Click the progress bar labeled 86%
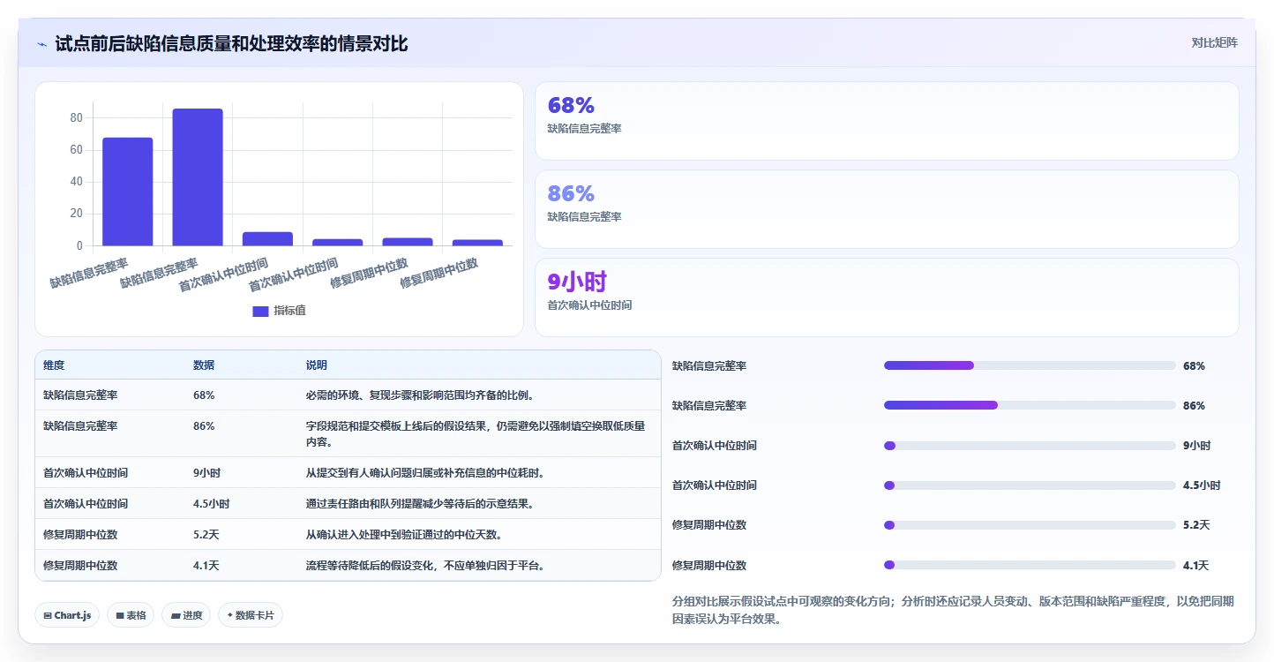Viewport: 1274px width, 662px height. click(x=1030, y=405)
